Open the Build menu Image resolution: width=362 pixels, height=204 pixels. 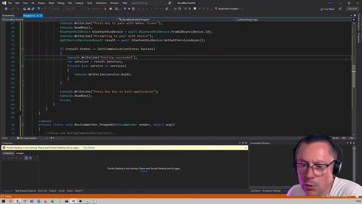(x=51, y=3)
